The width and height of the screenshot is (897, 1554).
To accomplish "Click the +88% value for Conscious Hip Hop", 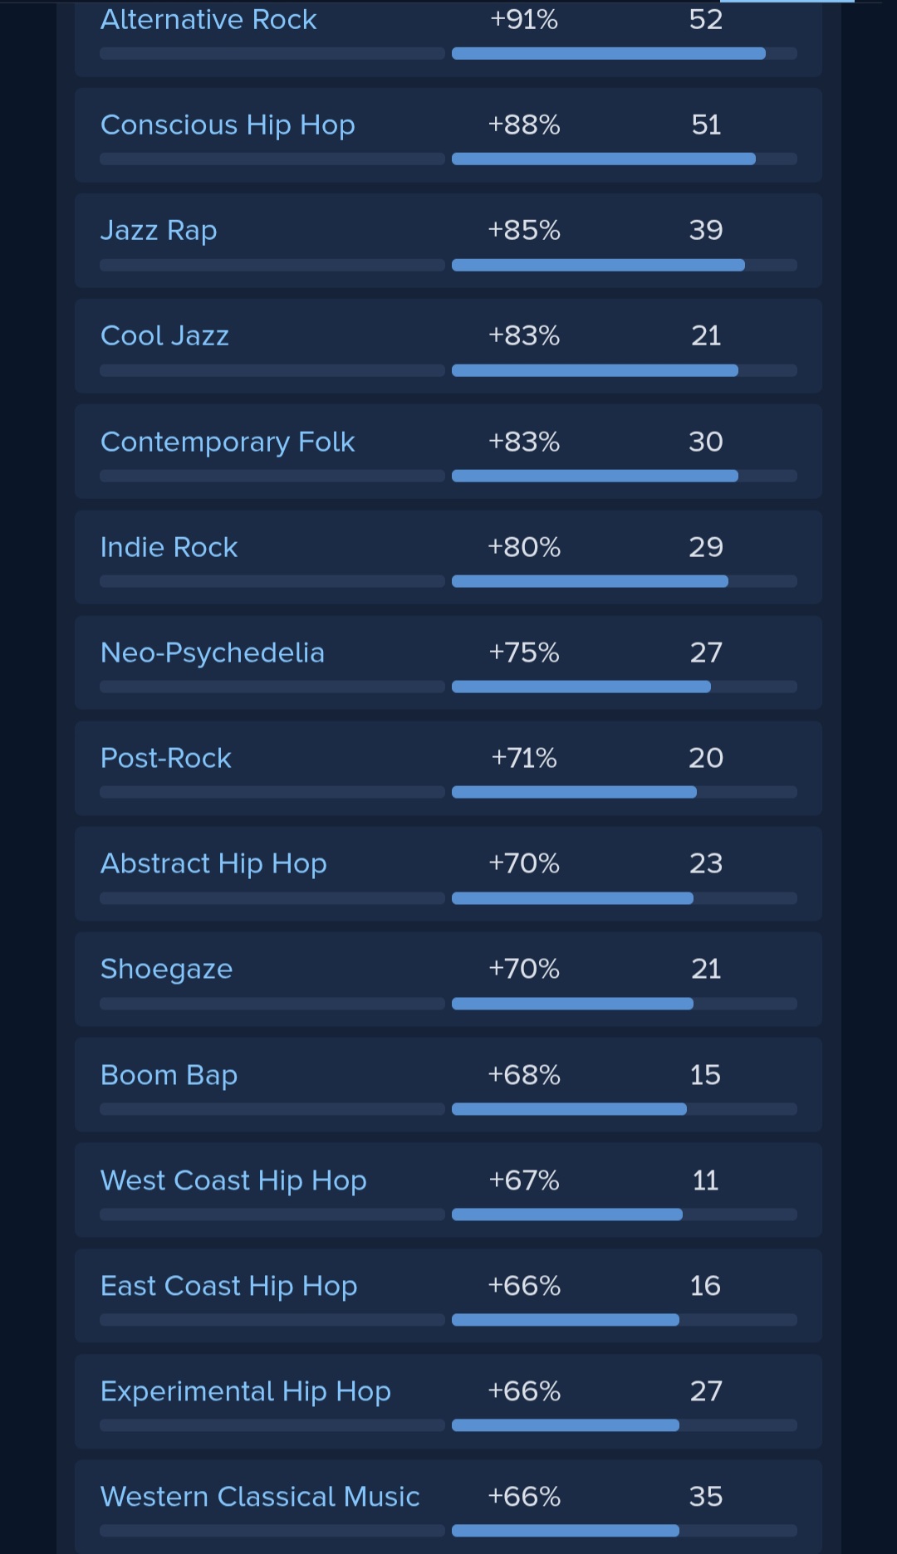I will tap(524, 125).
